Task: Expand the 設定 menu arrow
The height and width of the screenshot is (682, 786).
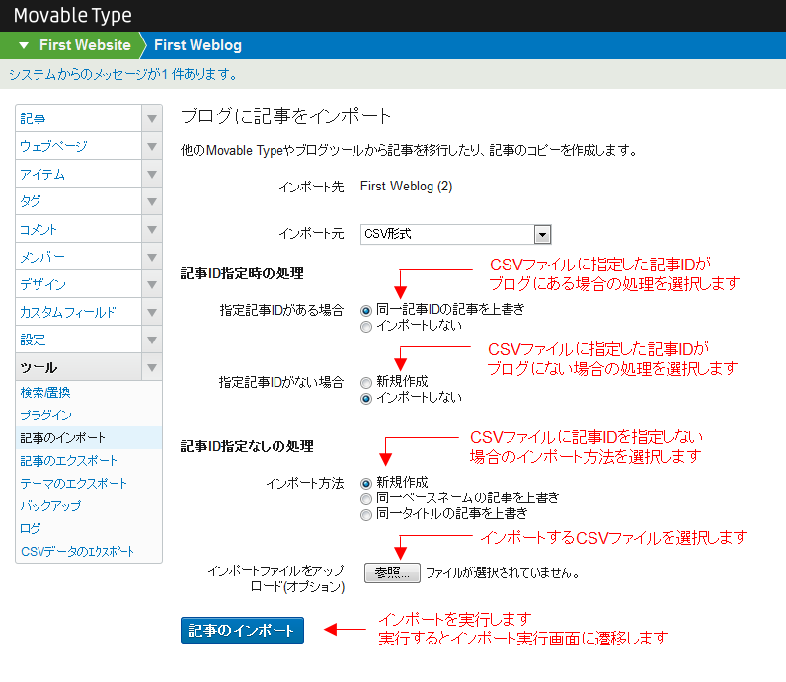Action: pyautogui.click(x=152, y=340)
